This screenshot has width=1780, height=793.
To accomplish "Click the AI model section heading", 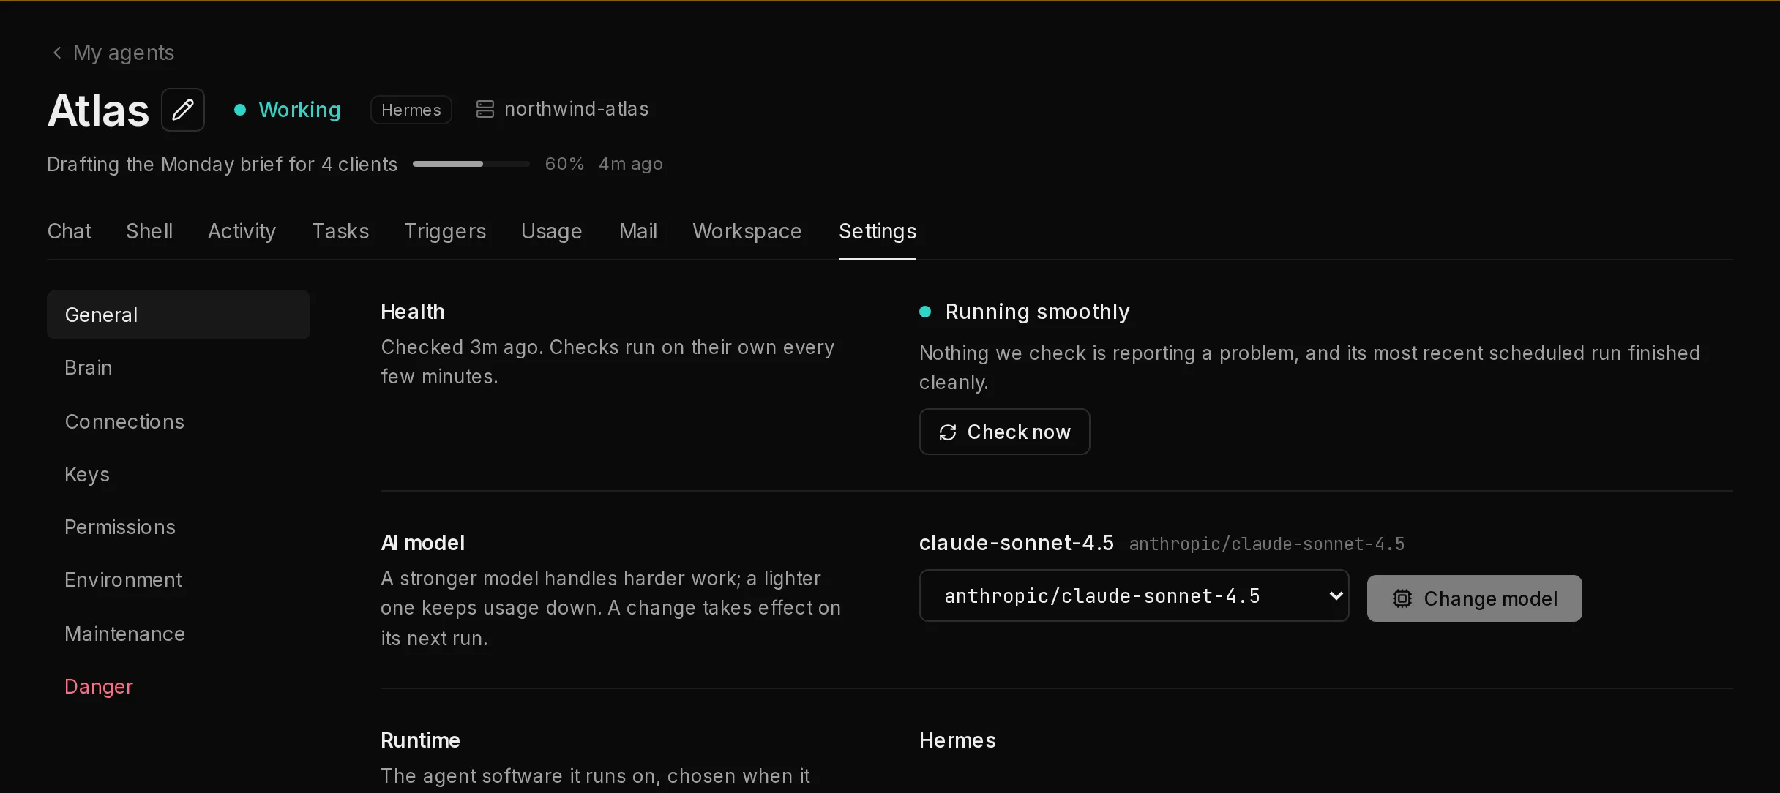I will (422, 543).
